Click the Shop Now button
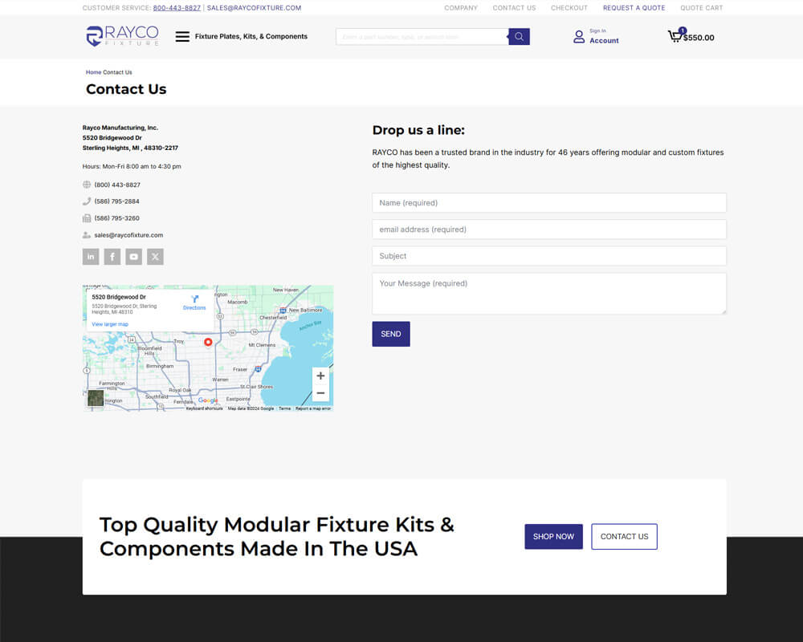Viewport: 803px width, 642px height. click(x=553, y=537)
